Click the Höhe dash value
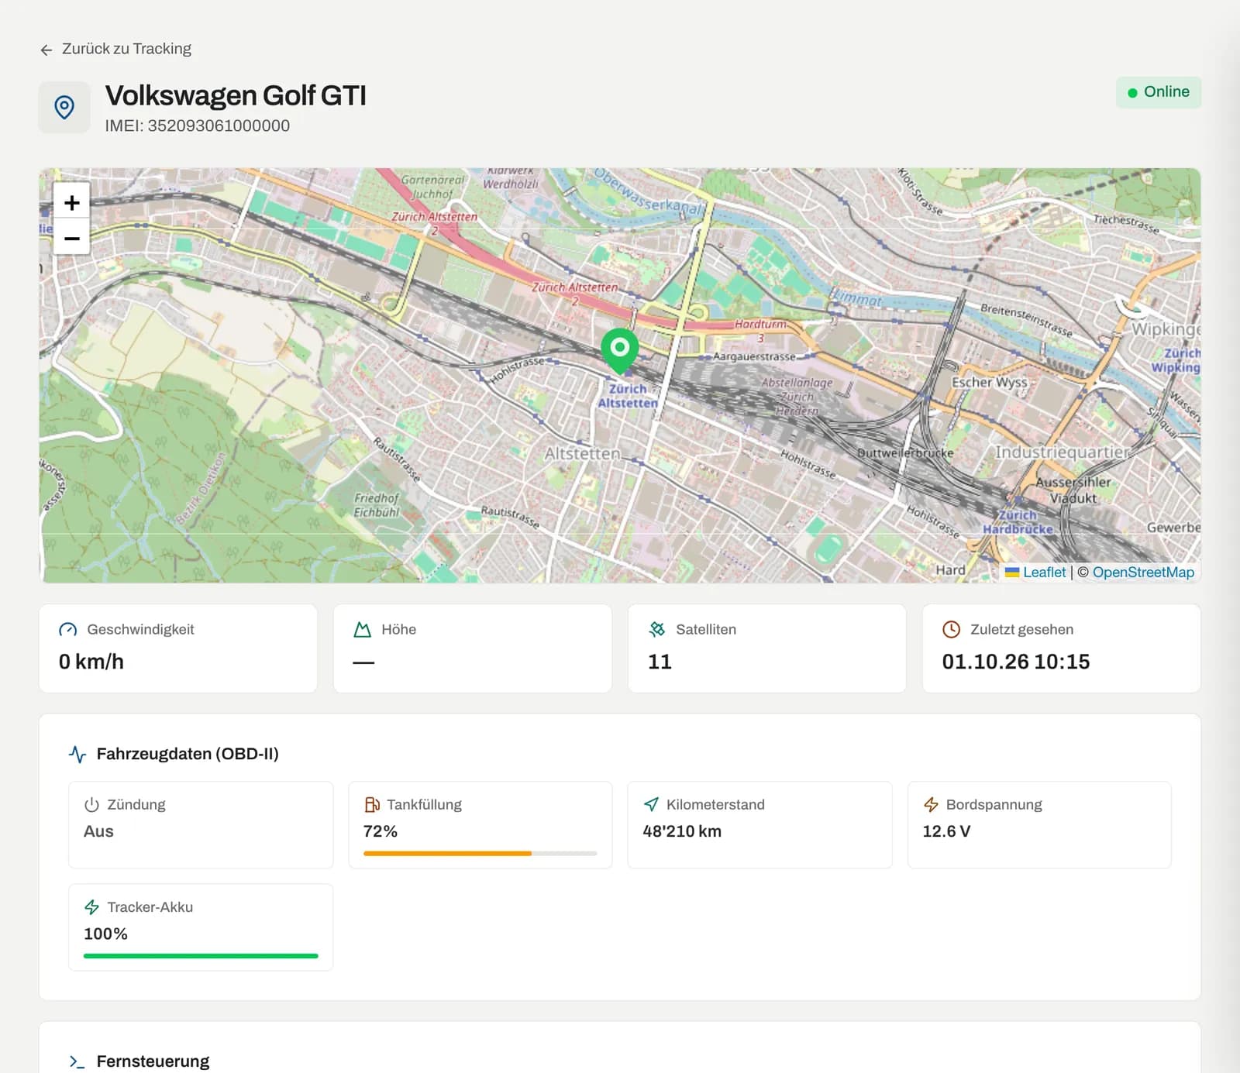1240x1073 pixels. pyautogui.click(x=363, y=662)
